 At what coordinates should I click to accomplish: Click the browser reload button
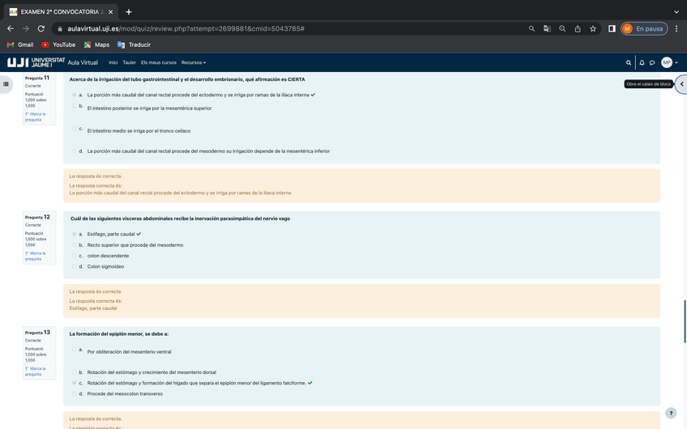(x=41, y=28)
